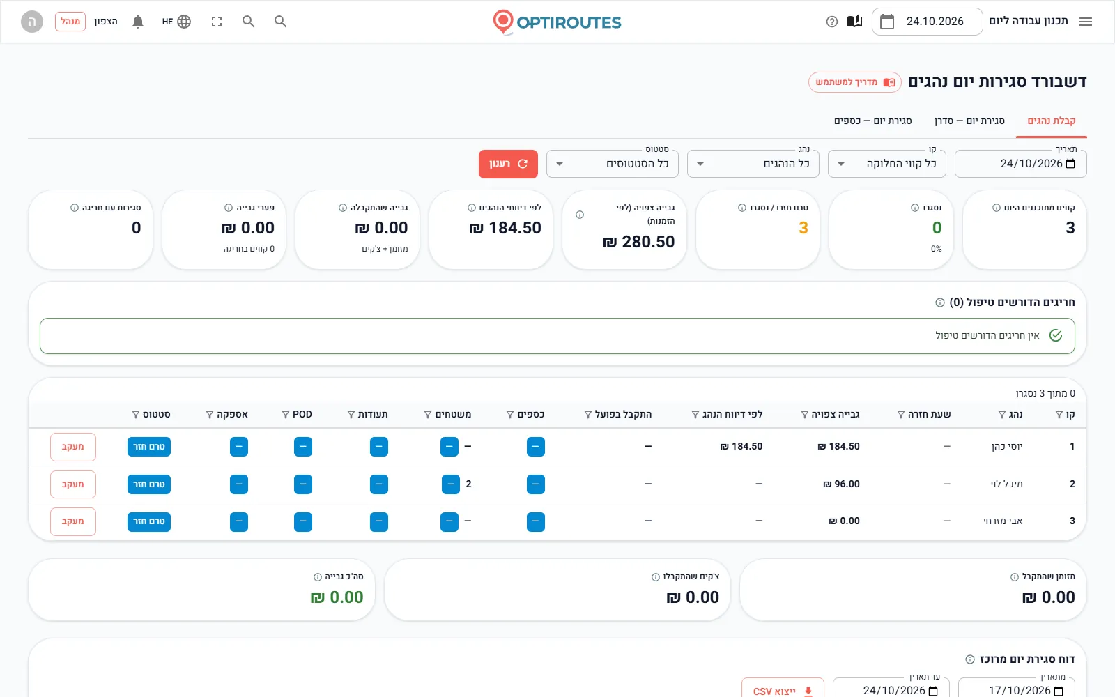
Task: Click the מתאריך field 17/10/2026
Action: (1017, 689)
